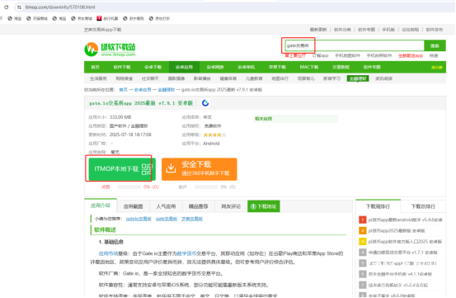This screenshot has height=298, width=456.
Task: Select the 影音播放 subcategory
Action: click(x=202, y=78)
